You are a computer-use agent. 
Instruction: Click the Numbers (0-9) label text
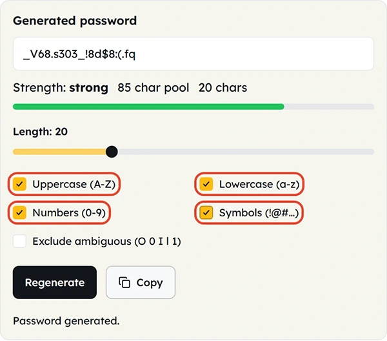69,213
